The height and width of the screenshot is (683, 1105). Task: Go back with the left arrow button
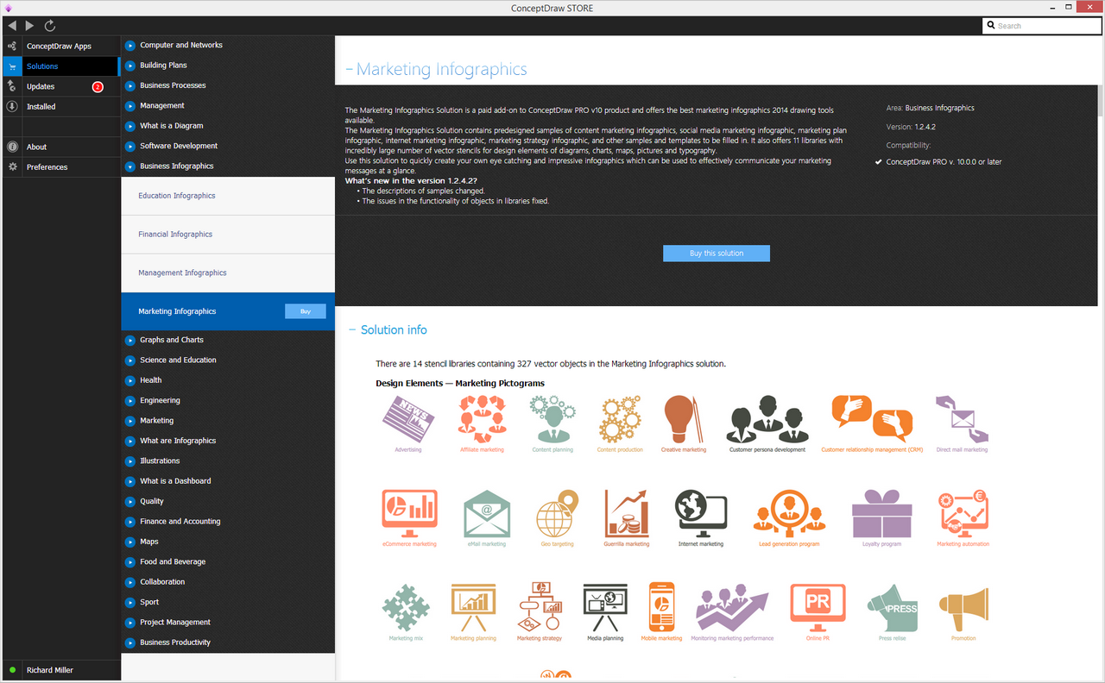click(11, 26)
